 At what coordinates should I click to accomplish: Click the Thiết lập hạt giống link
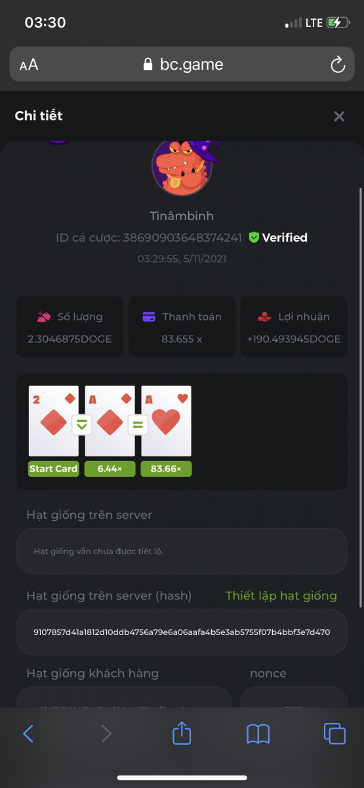pyautogui.click(x=281, y=596)
